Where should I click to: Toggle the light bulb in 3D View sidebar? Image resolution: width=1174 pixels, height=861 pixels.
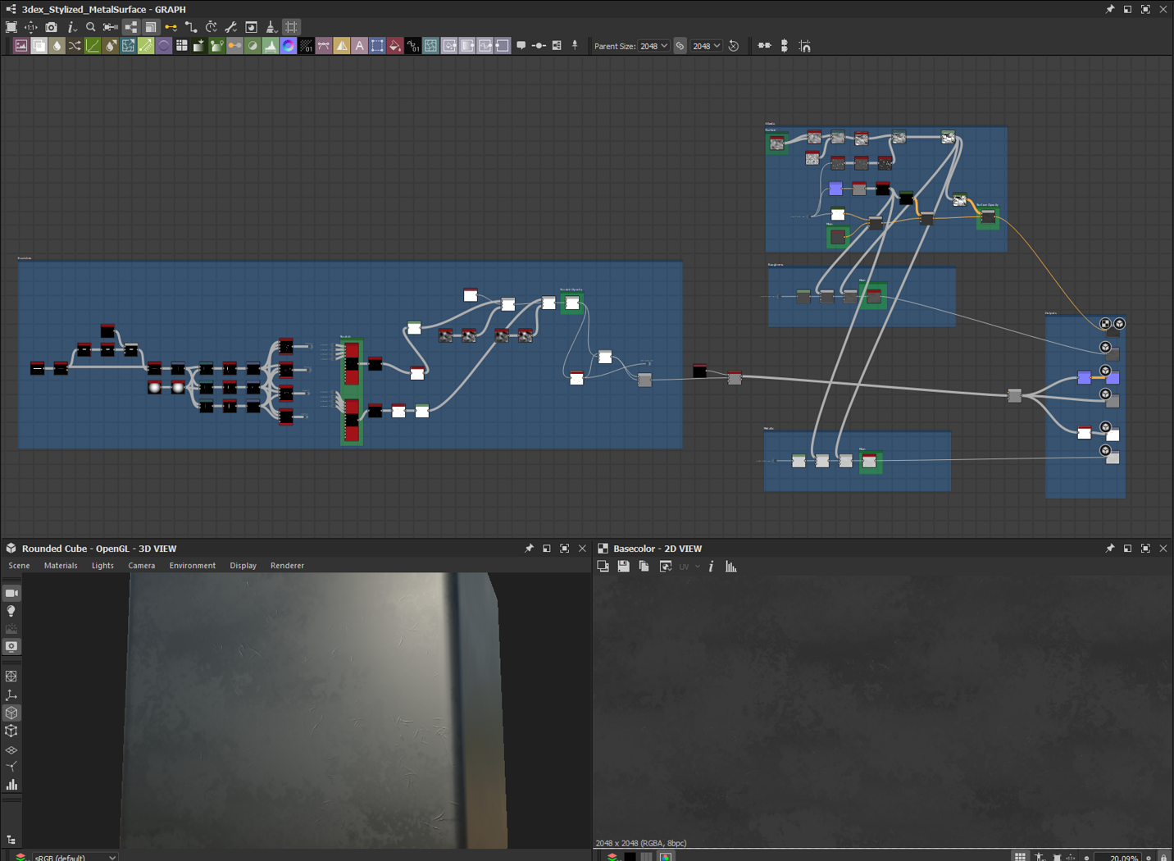(x=11, y=611)
